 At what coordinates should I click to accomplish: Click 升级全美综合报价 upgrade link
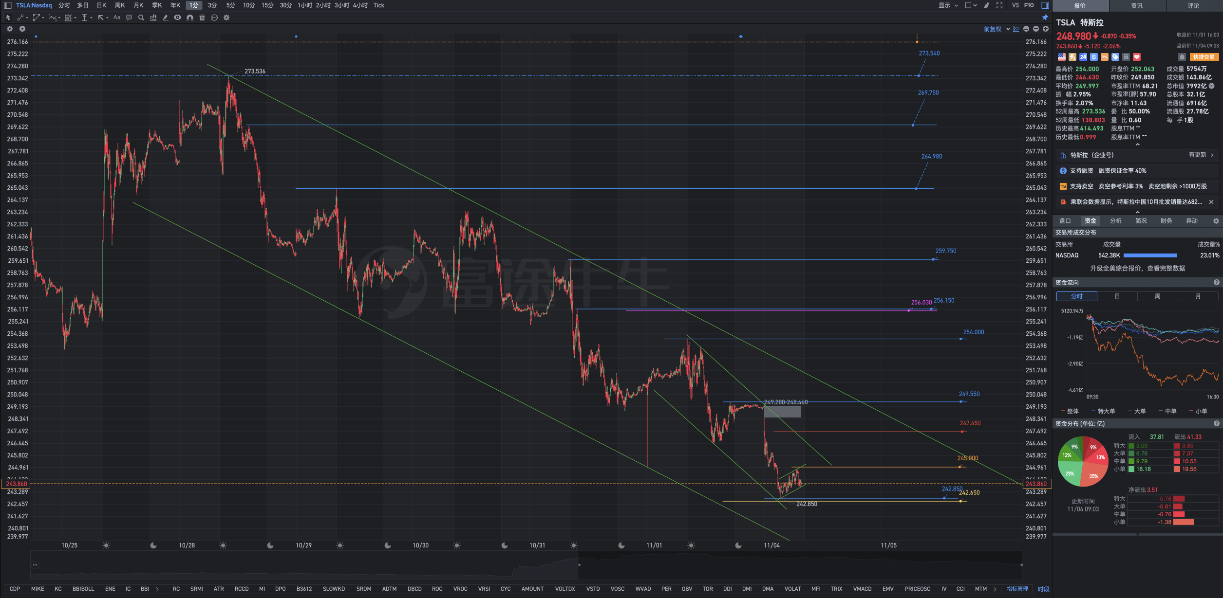1138,269
